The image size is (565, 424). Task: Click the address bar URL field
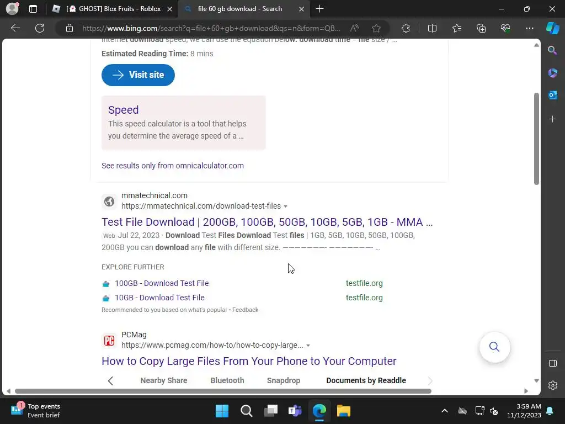tap(211, 28)
